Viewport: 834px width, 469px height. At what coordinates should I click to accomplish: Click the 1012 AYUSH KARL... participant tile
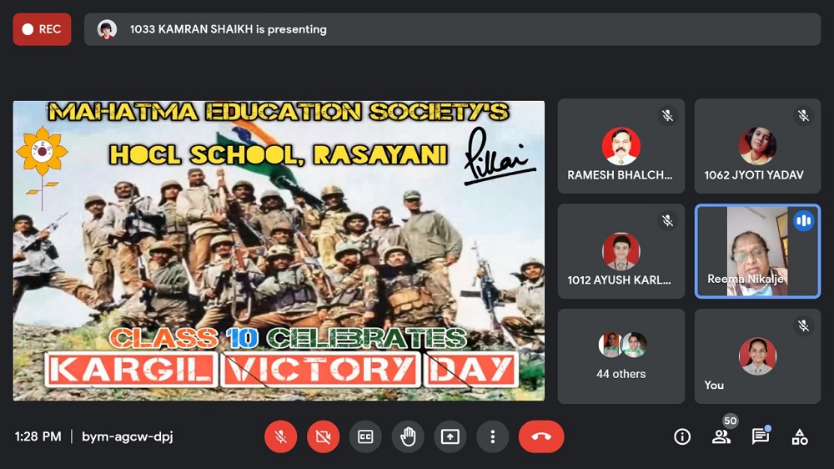coord(620,251)
